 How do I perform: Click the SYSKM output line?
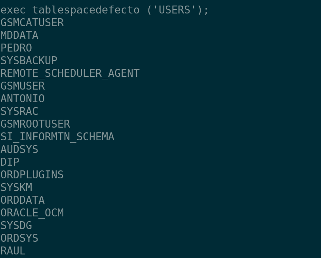pyautogui.click(x=16, y=187)
